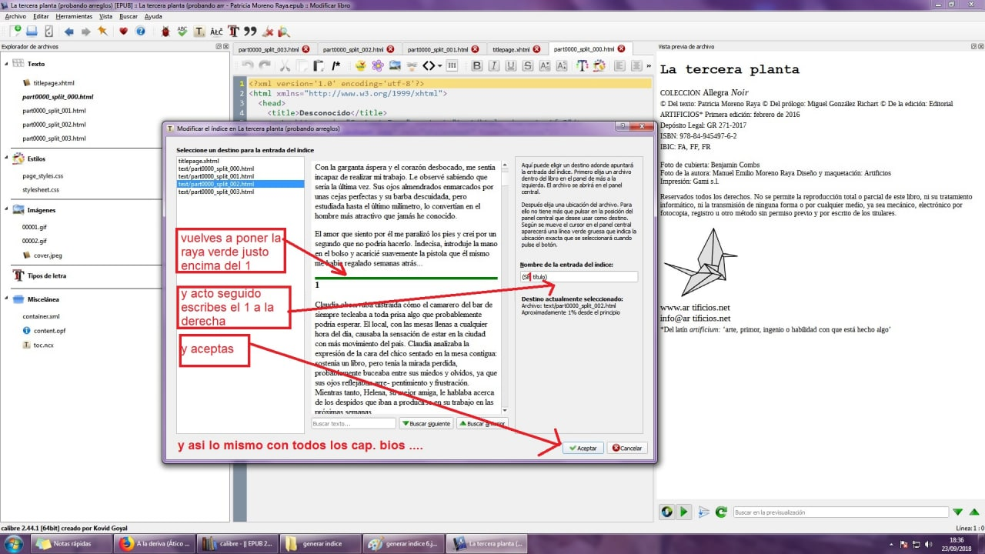Select text/part0000_split_000.html in dialog list
This screenshot has width=985, height=554.
tap(240, 169)
